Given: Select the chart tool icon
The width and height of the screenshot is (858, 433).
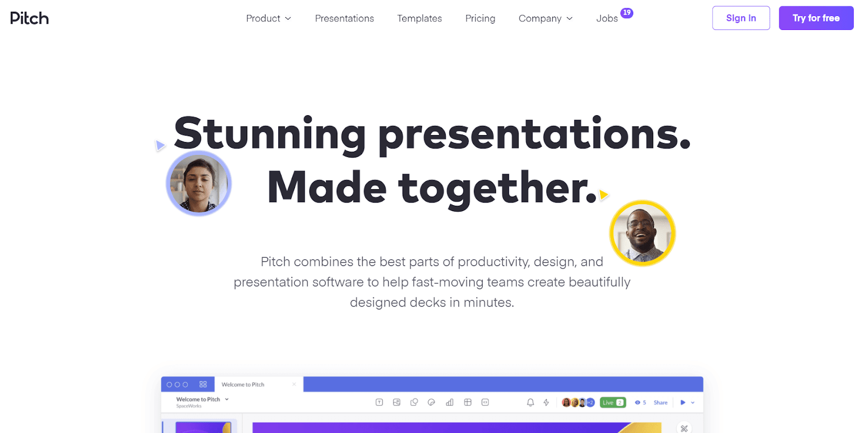Looking at the screenshot, I should [x=449, y=402].
